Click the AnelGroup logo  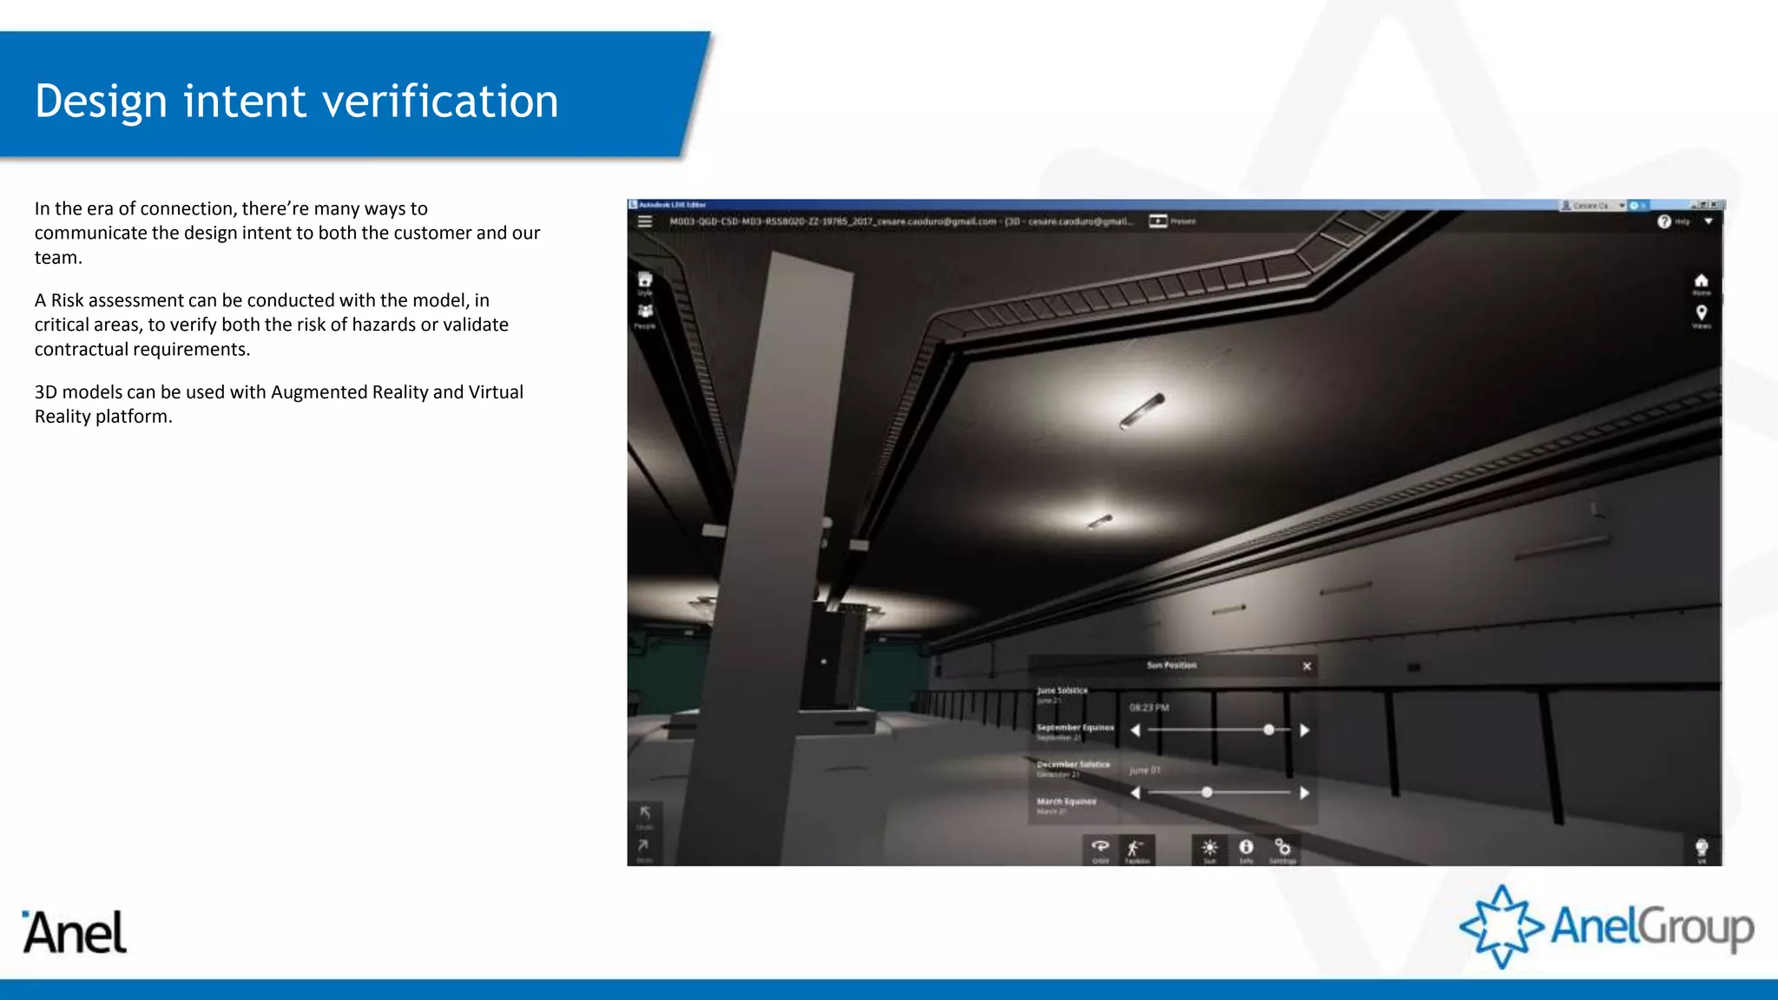pyautogui.click(x=1607, y=926)
